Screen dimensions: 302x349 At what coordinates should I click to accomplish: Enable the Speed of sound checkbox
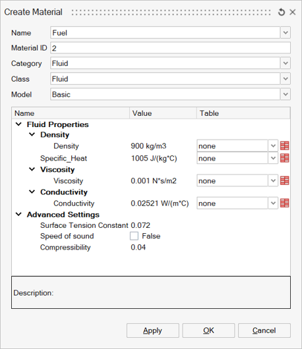pos(134,236)
